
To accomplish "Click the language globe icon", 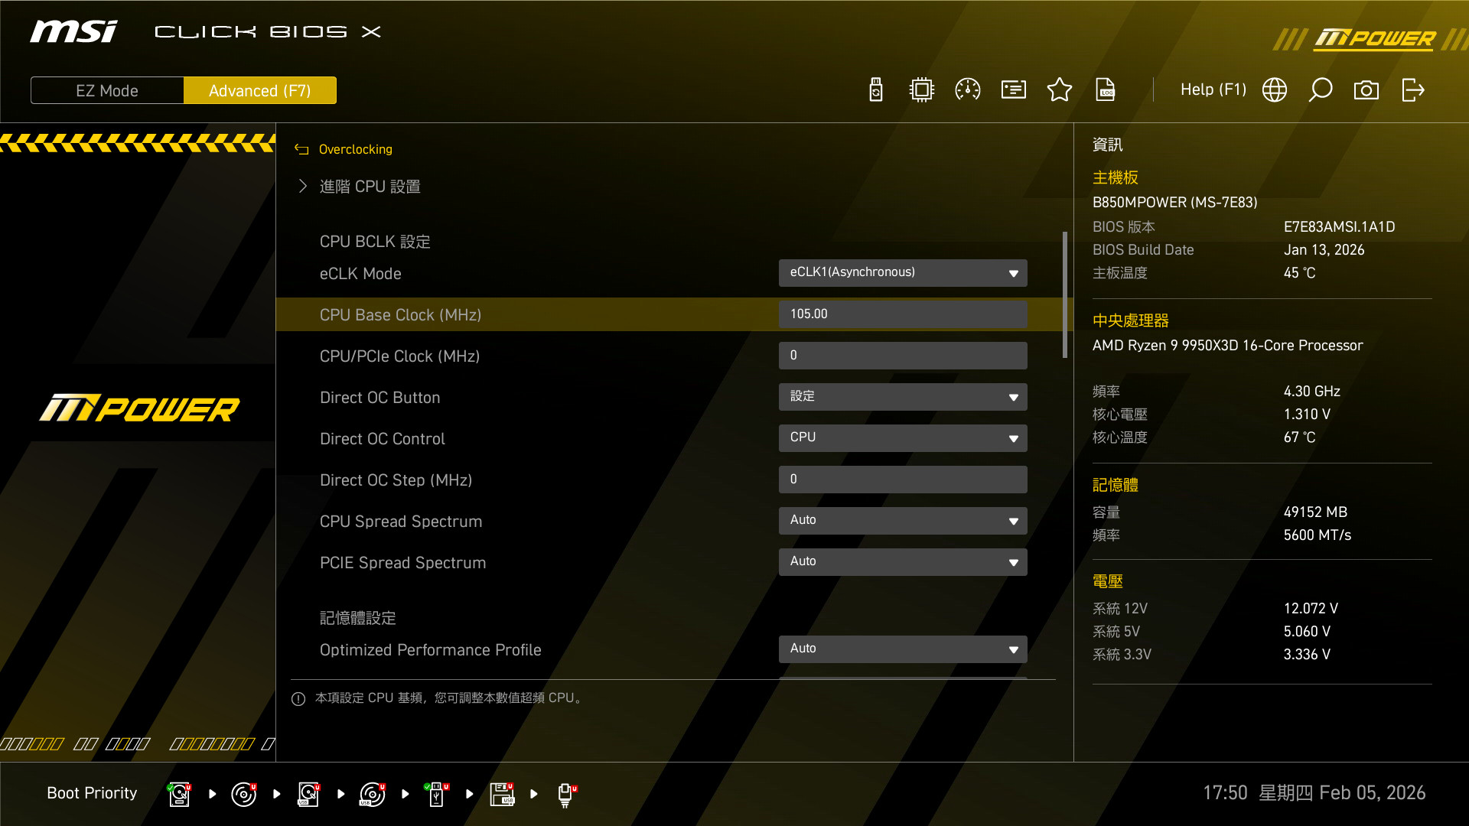I will pyautogui.click(x=1275, y=90).
